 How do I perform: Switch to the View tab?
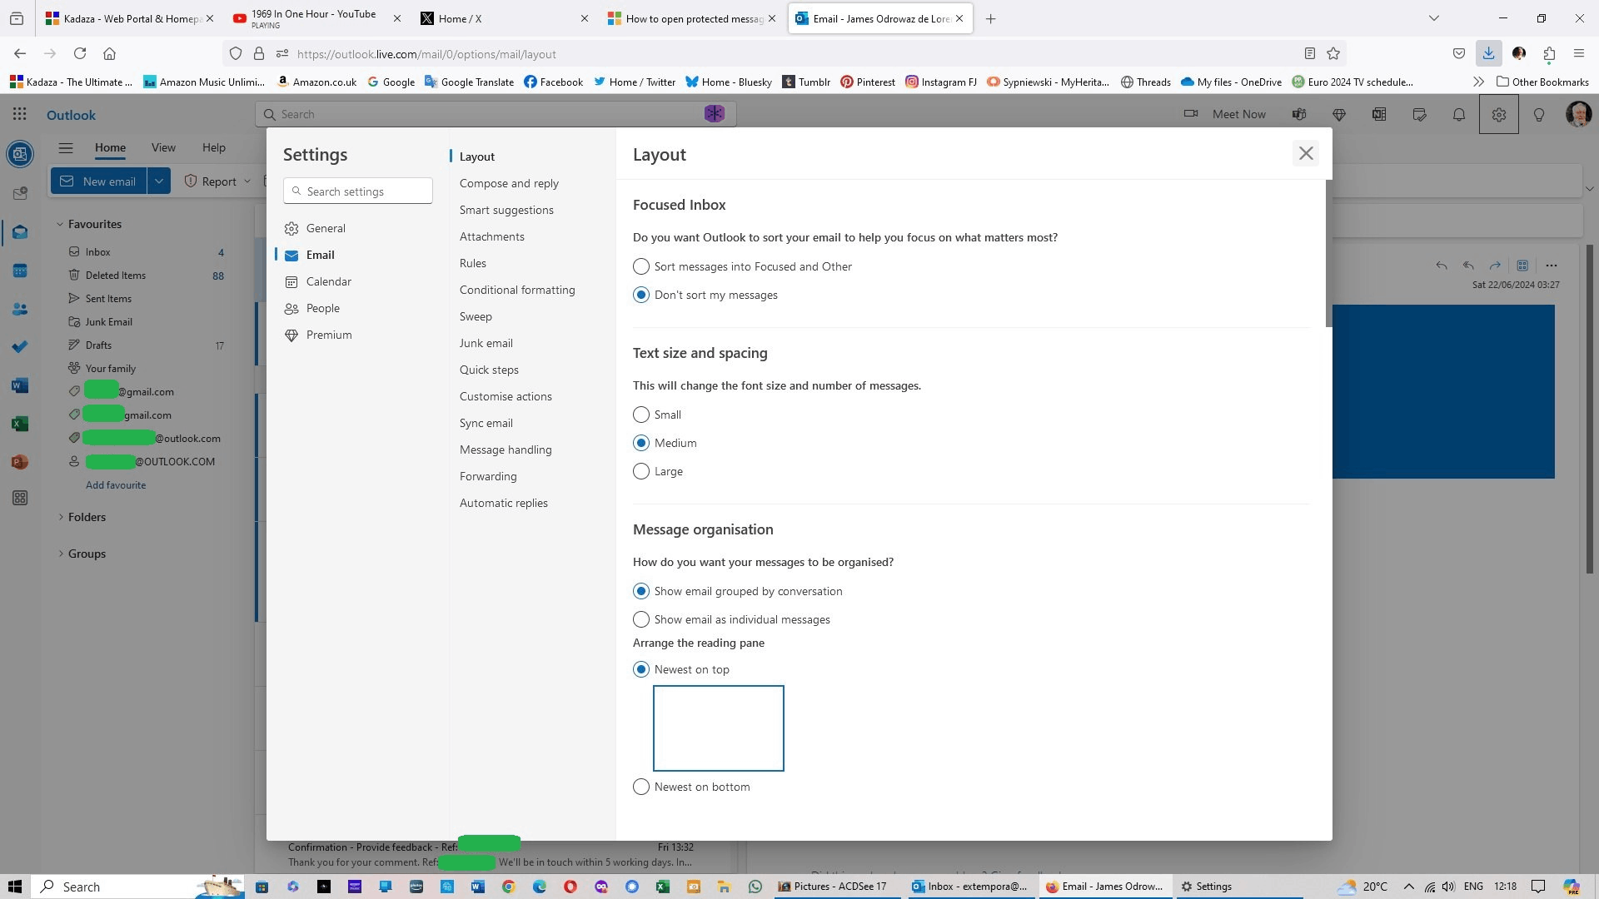(x=163, y=147)
